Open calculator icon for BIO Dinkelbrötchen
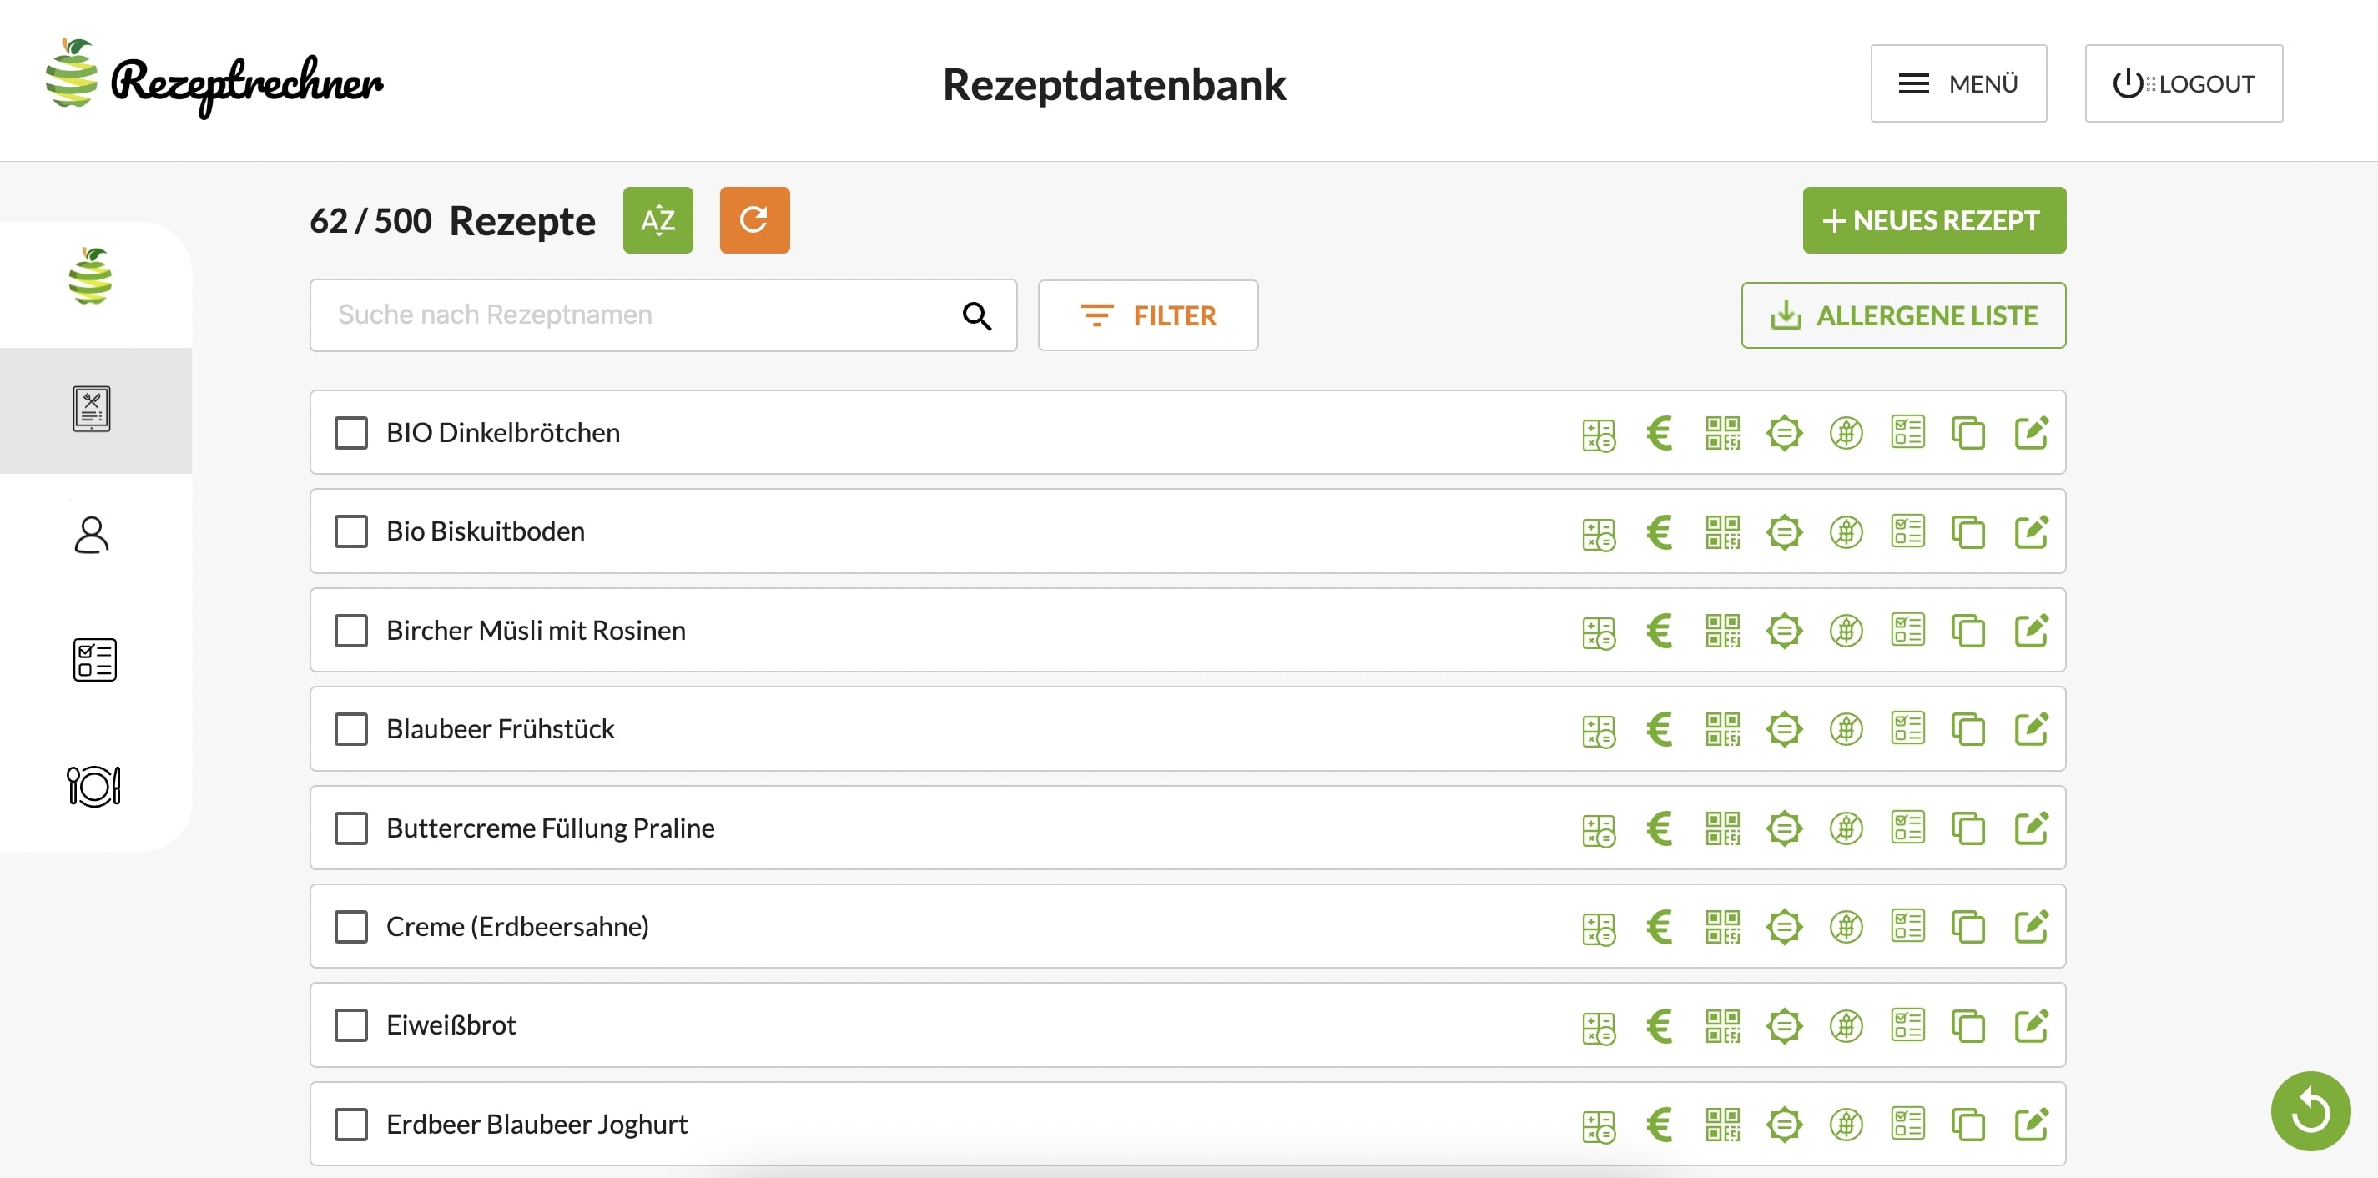 point(1598,434)
